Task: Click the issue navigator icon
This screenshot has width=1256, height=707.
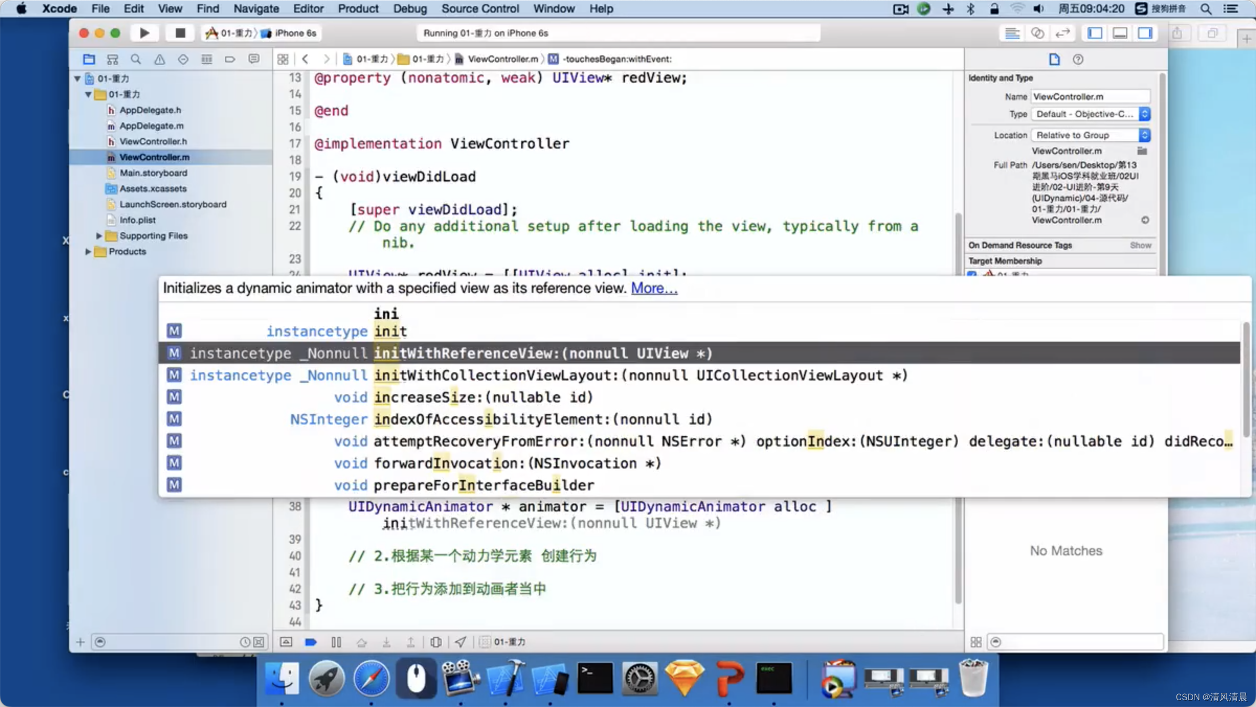Action: click(x=160, y=59)
